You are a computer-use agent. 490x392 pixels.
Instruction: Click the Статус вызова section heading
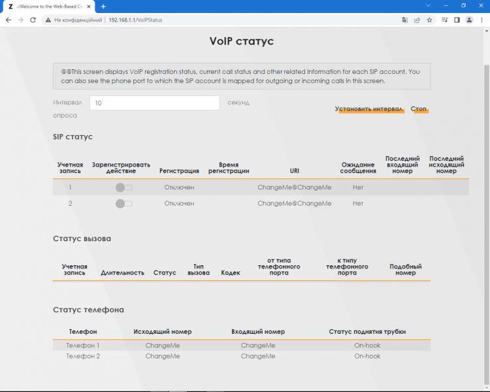coord(82,238)
